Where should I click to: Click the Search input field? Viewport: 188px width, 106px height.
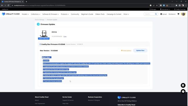coord(150,14)
